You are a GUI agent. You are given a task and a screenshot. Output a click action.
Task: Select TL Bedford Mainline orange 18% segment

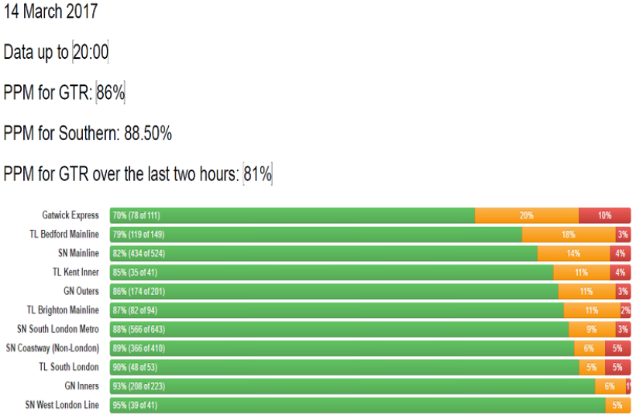569,235
